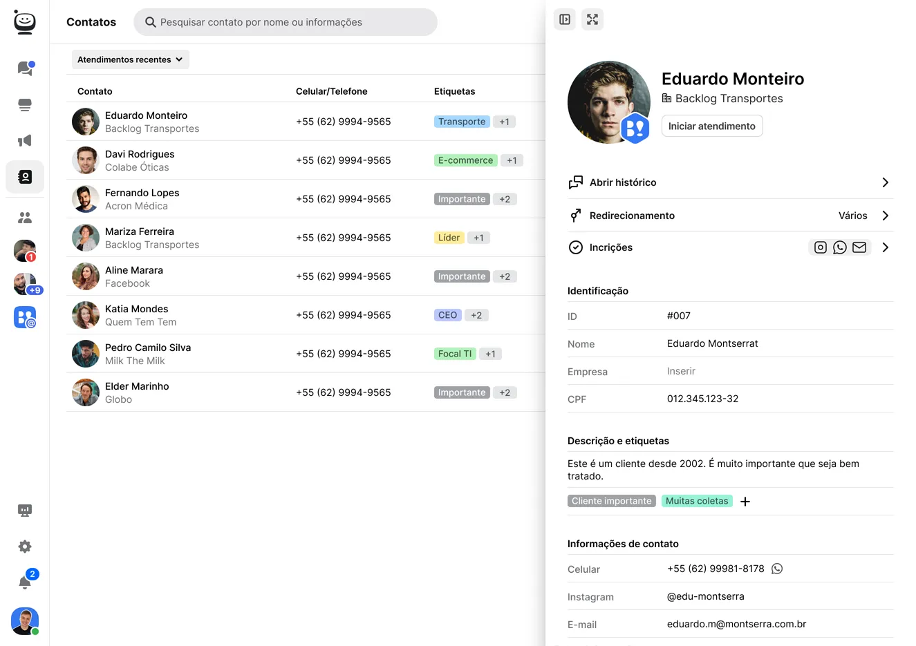Collapse the contact detail panel via its icon

tap(565, 19)
